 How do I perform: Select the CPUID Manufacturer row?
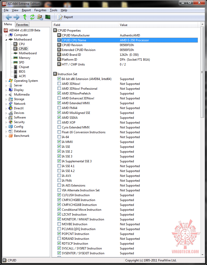[128, 35]
